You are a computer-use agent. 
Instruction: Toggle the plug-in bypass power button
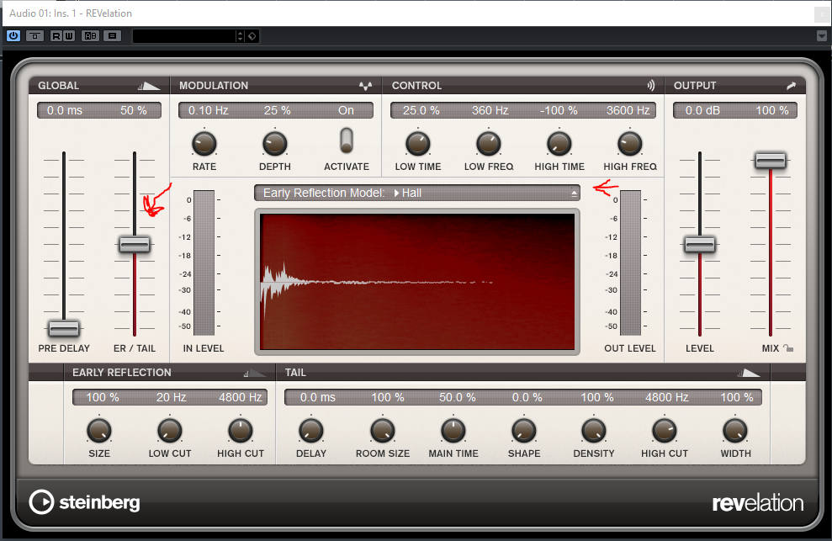[13, 36]
